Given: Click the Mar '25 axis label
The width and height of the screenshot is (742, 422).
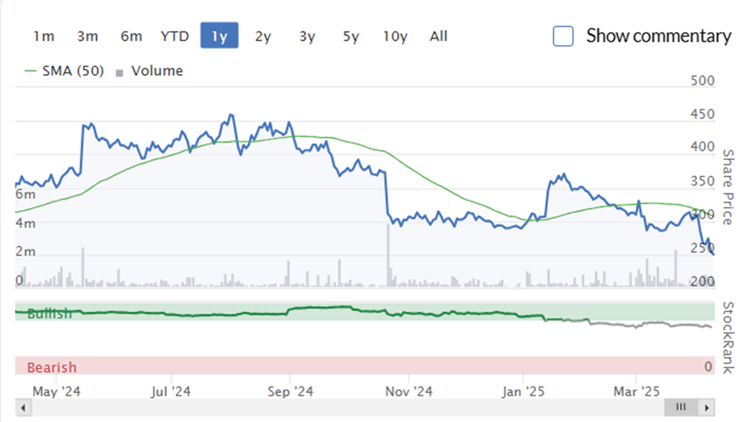Looking at the screenshot, I should click(x=636, y=392).
